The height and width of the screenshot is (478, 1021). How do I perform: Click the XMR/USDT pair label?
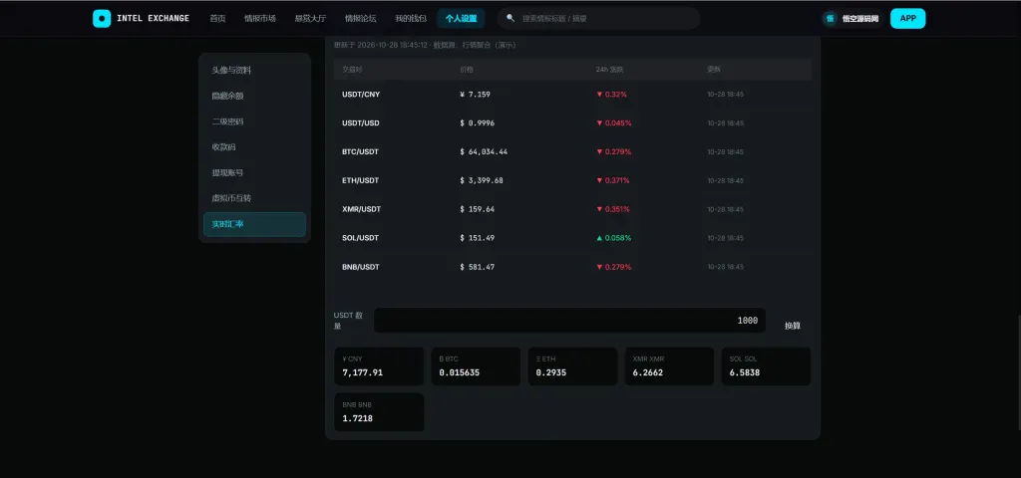point(361,209)
